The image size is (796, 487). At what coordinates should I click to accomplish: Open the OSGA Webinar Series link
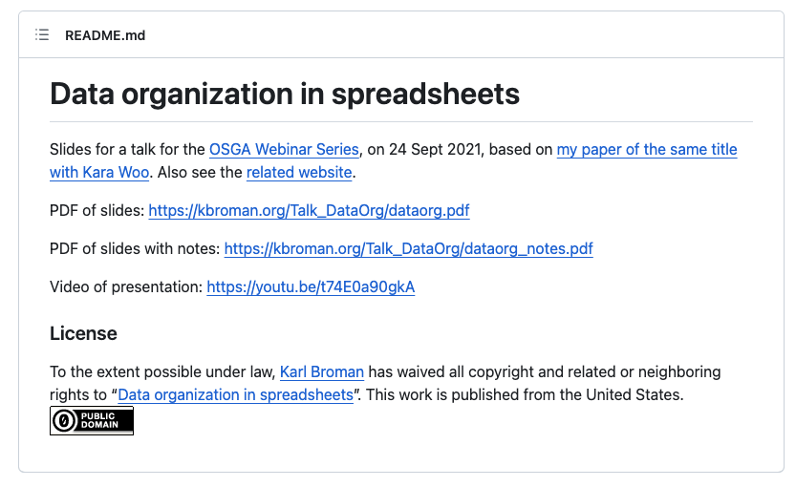tap(284, 150)
